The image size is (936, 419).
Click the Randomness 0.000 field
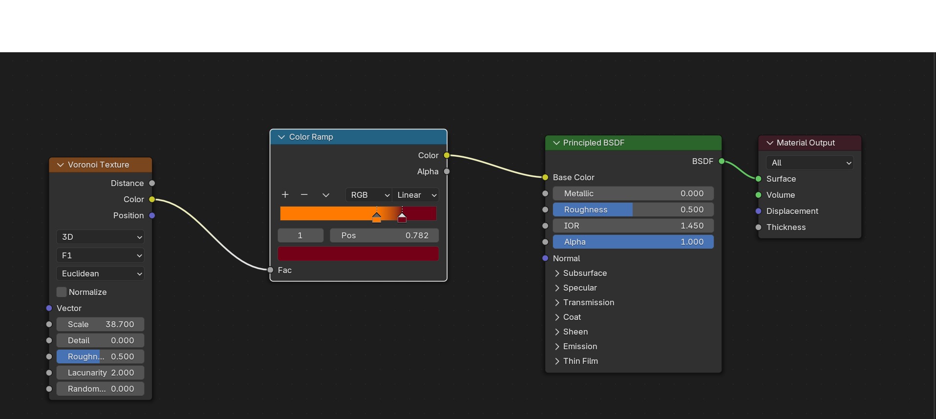[x=100, y=389]
